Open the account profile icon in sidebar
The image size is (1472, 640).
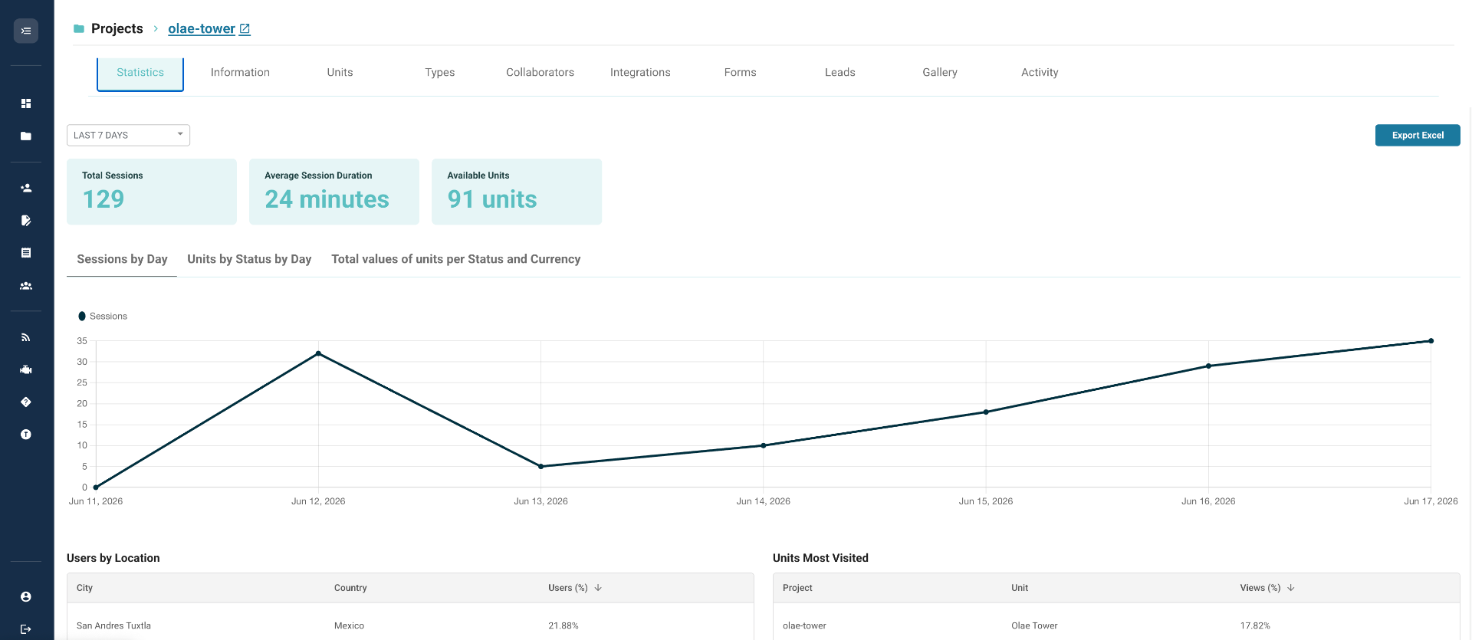(26, 597)
